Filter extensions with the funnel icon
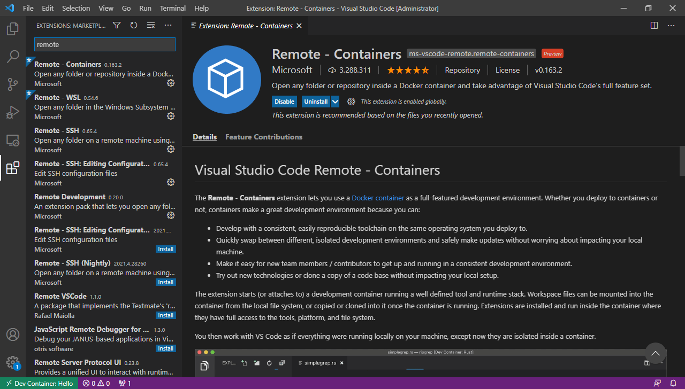Viewport: 685px width, 389px height. coord(117,26)
